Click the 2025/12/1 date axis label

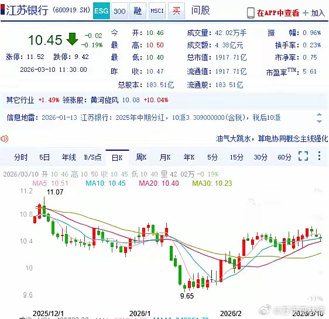48,313
